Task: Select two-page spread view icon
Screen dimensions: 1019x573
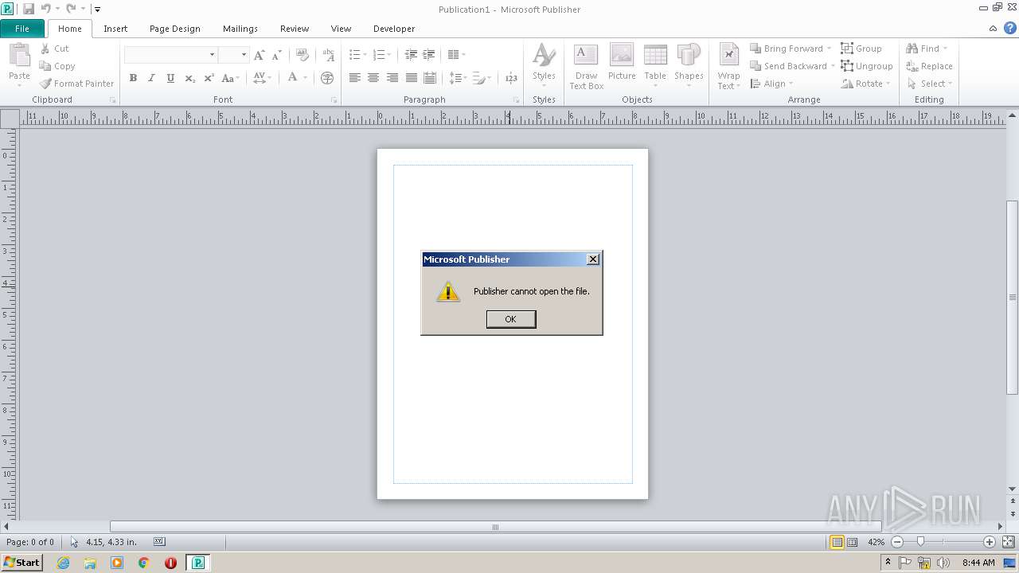Action: (852, 542)
